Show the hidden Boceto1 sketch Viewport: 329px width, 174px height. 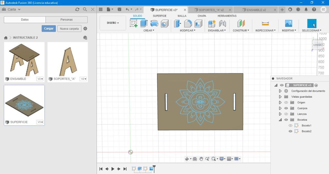tap(290, 126)
